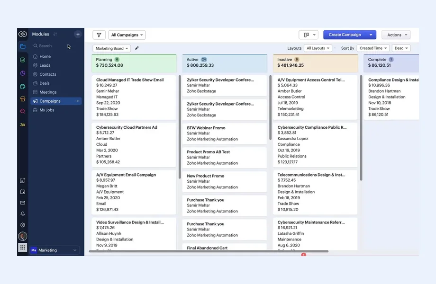The height and width of the screenshot is (284, 436).
Task: Click the quick-create note icon in rail
Action: (23, 180)
